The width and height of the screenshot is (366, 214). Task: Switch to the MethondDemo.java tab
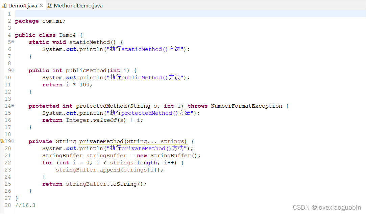pos(75,5)
